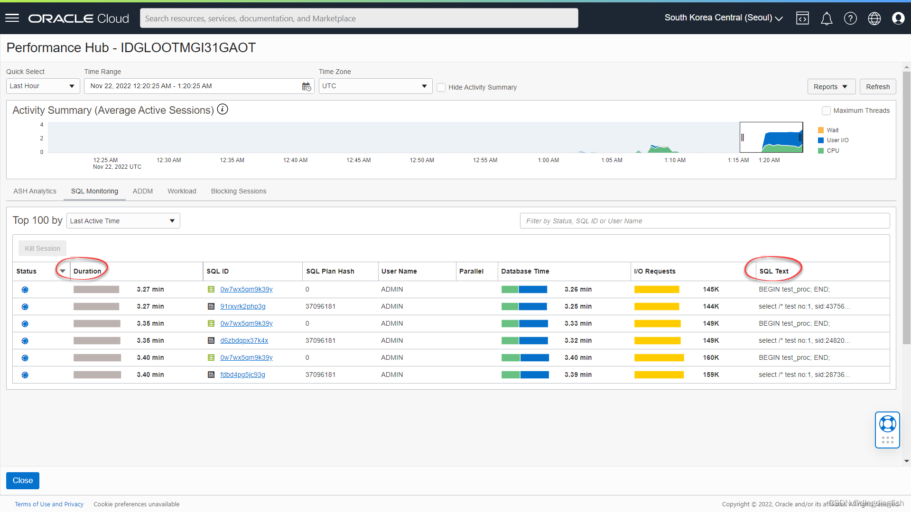Click the status icon of the d6zbdqpx37k4x row
This screenshot has width=911, height=512.
pos(25,341)
